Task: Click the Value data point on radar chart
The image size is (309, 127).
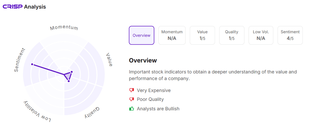Action: 72,72
